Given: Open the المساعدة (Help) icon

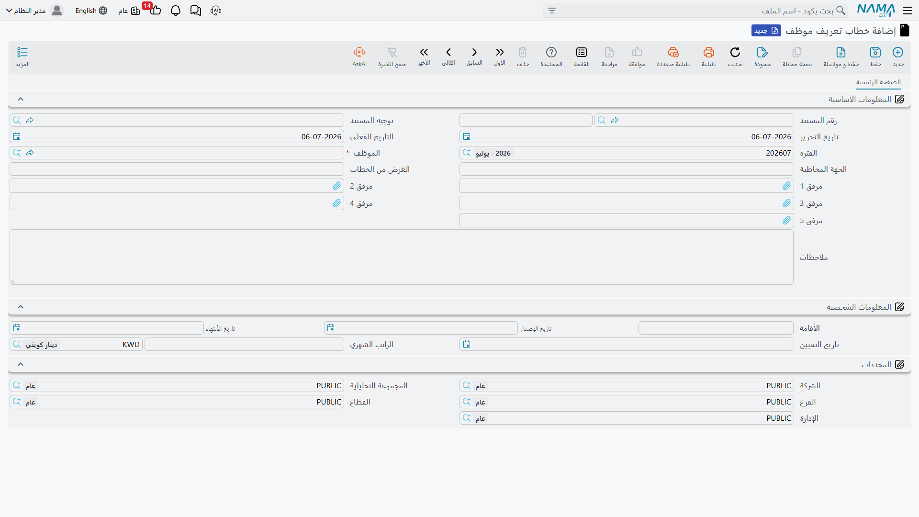Looking at the screenshot, I should pyautogui.click(x=551, y=52).
